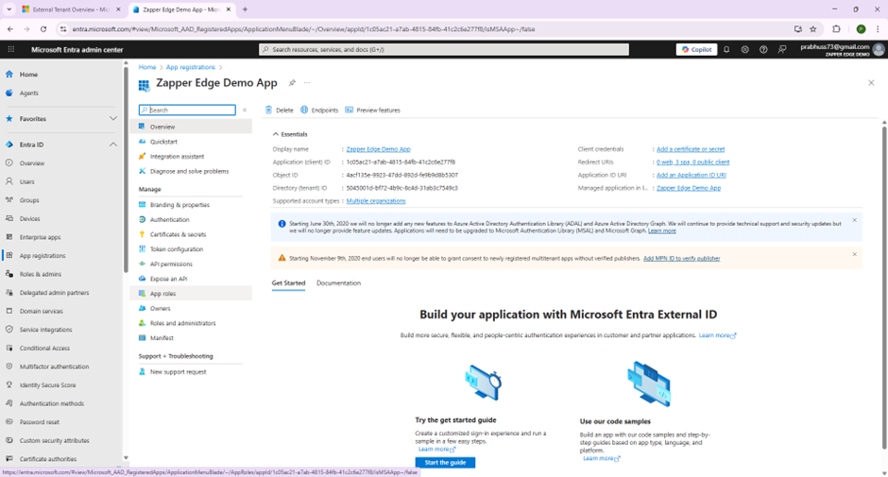Click Add a certificate or secret link
888x477 pixels.
point(691,149)
